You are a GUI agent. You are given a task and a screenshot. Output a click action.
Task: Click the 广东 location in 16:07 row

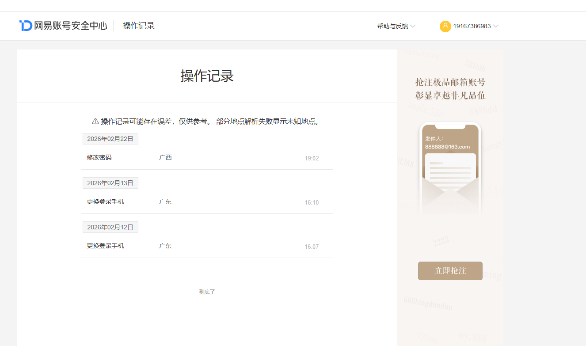(165, 246)
